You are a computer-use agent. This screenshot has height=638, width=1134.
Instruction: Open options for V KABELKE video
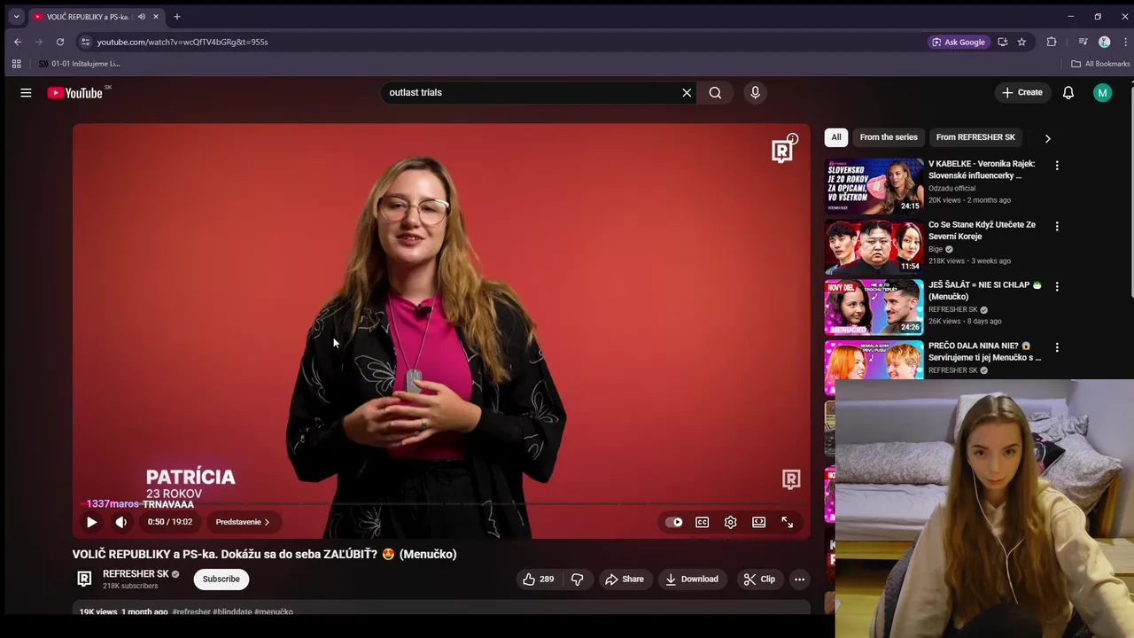[1057, 166]
